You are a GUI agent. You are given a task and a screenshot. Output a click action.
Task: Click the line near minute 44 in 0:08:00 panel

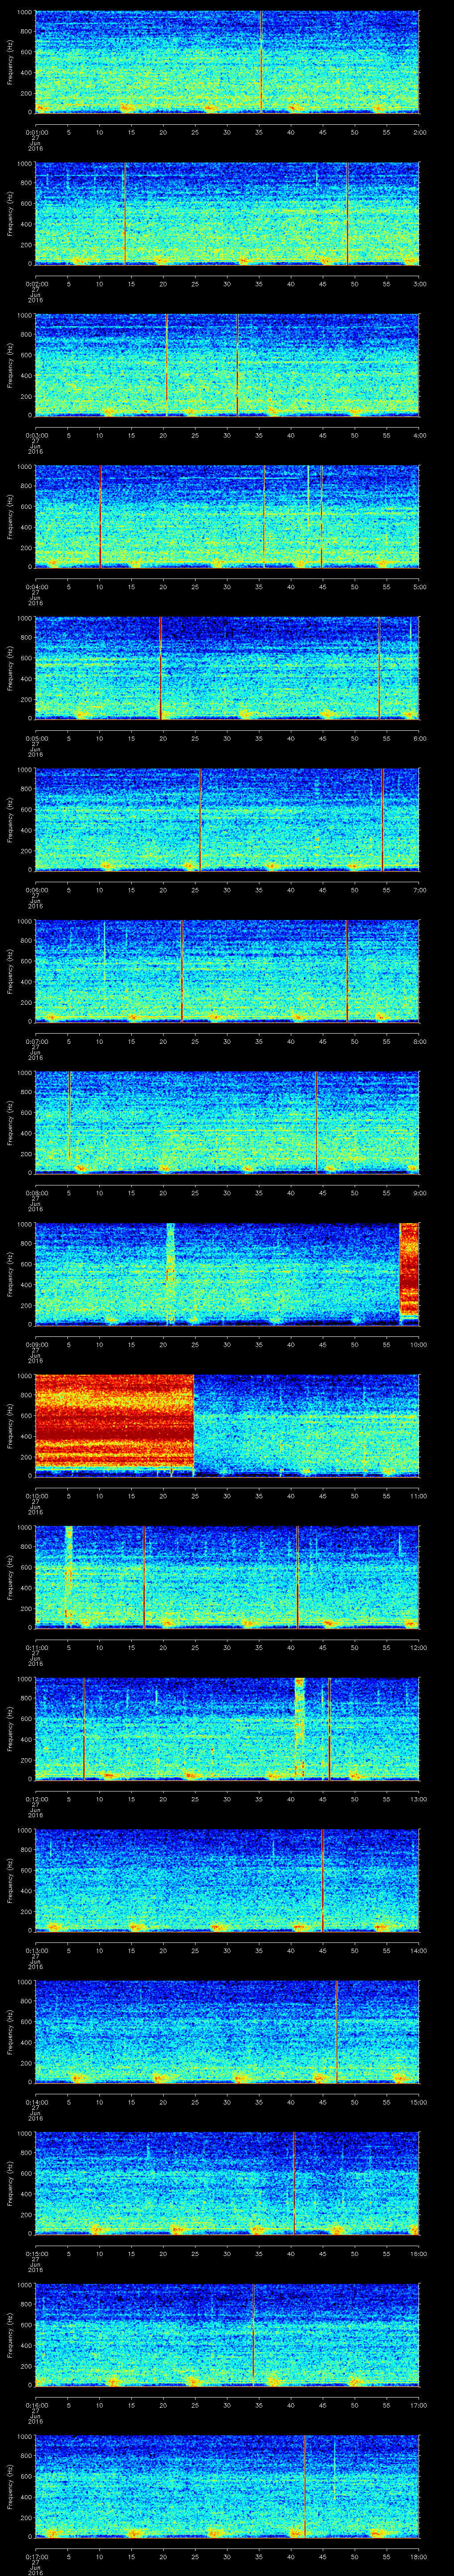[315, 1123]
